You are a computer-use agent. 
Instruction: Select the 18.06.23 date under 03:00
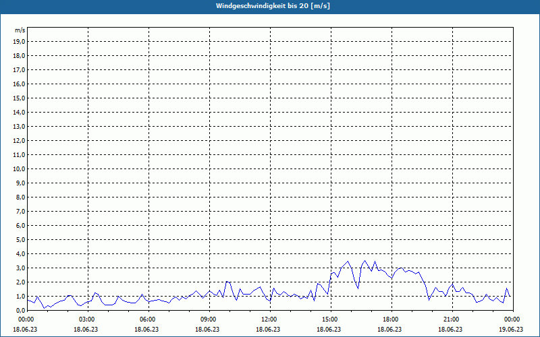(86, 329)
